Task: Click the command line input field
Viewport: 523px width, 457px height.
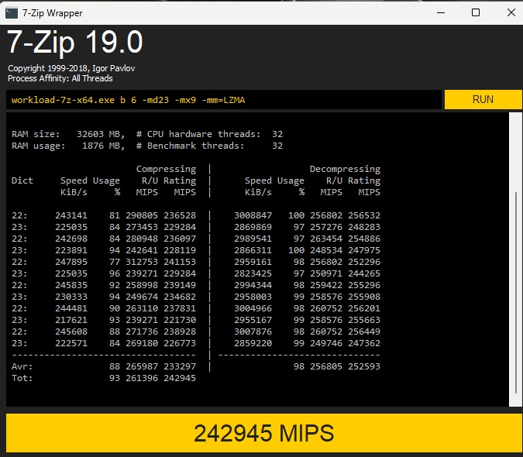Action: pyautogui.click(x=224, y=100)
